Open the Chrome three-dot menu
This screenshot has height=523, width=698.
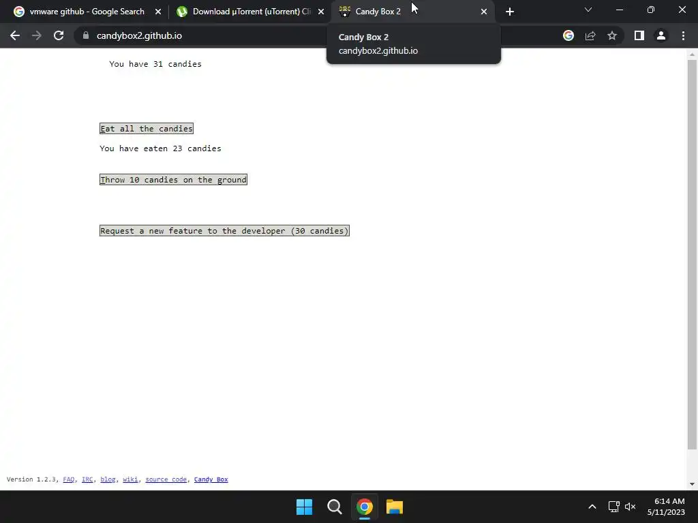683,35
